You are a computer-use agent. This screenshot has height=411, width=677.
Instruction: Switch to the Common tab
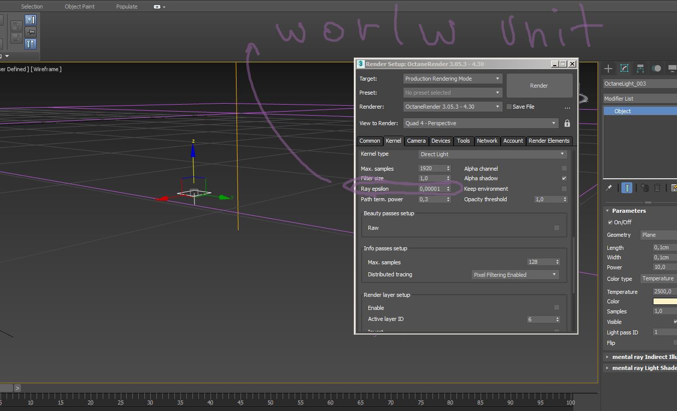[370, 141]
